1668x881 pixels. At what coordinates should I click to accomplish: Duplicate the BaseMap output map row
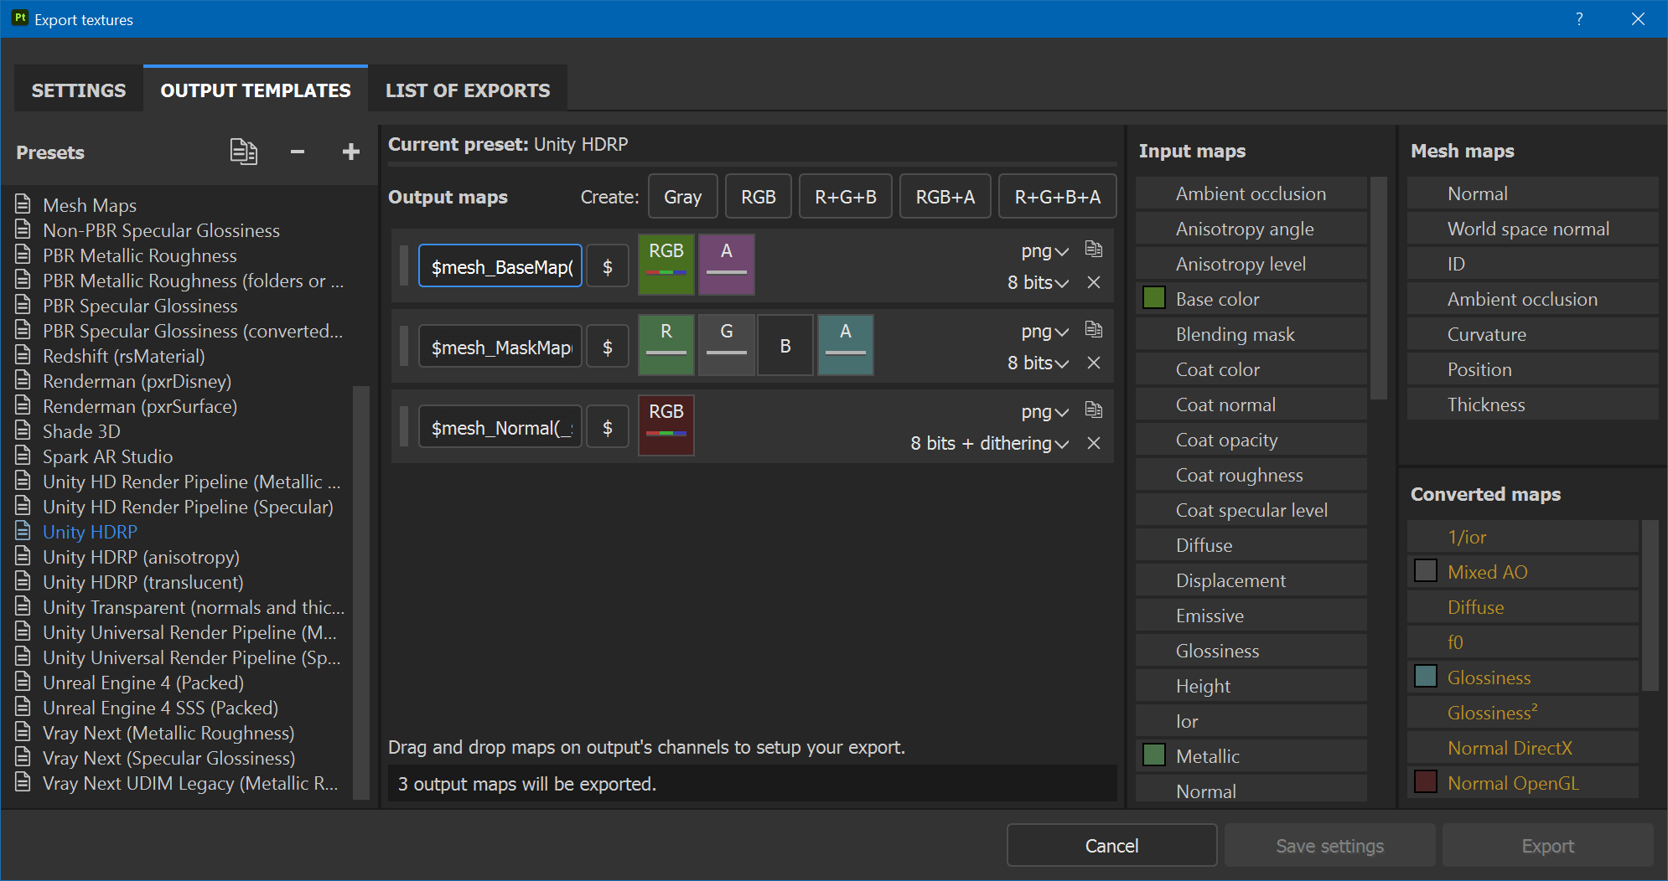coord(1094,249)
